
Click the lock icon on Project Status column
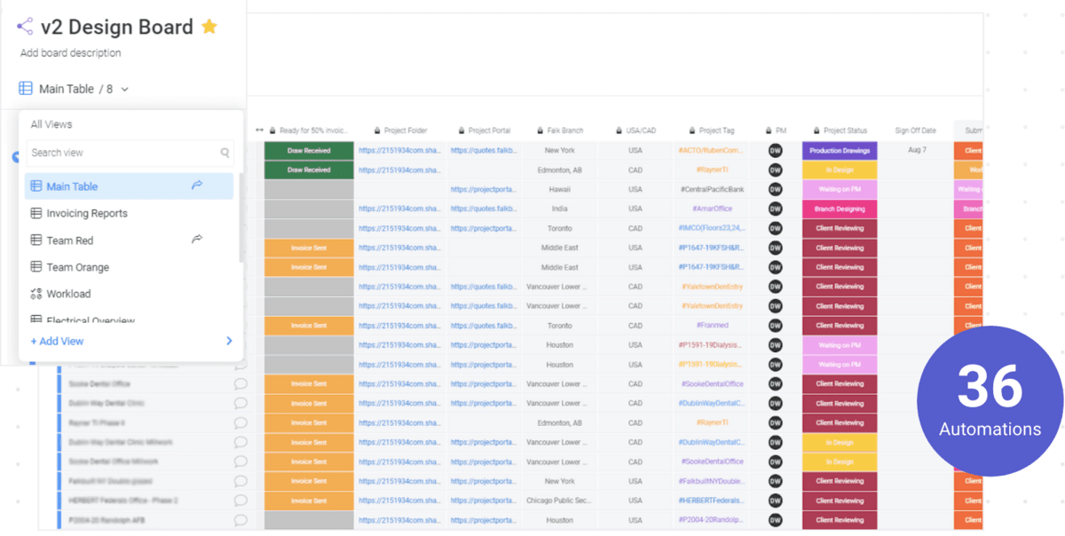click(816, 130)
